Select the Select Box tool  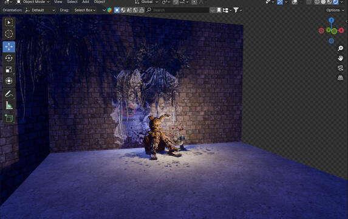coord(9,23)
